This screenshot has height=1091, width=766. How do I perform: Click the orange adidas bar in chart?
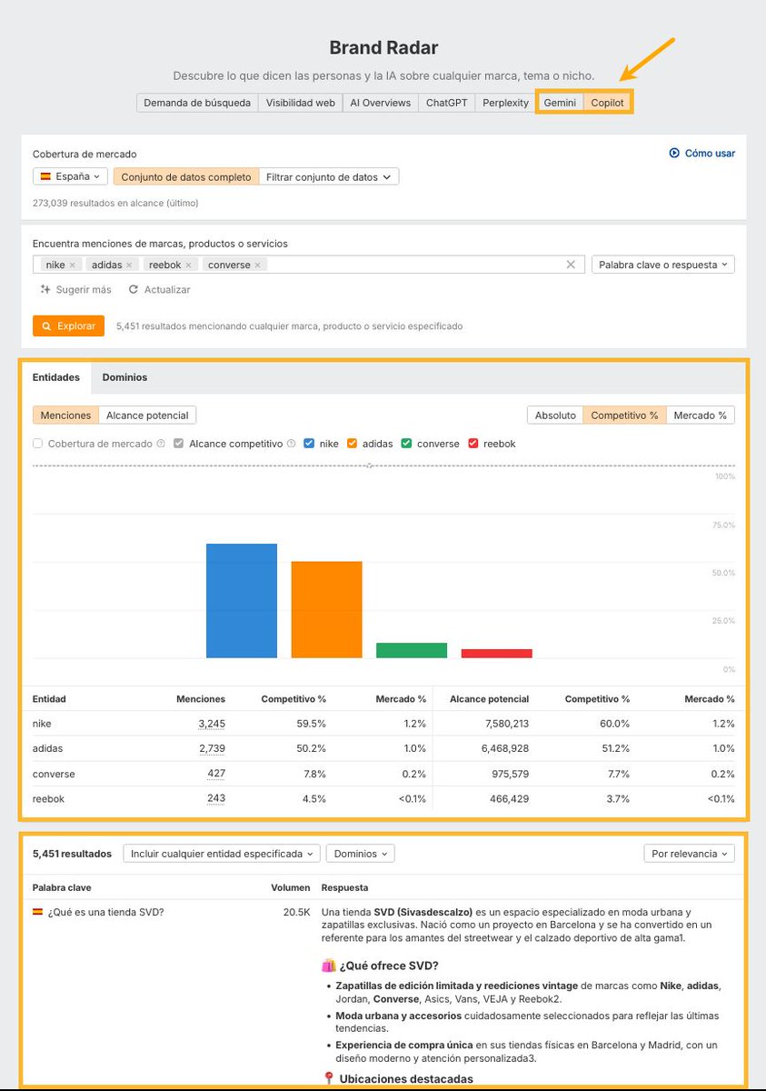point(326,610)
